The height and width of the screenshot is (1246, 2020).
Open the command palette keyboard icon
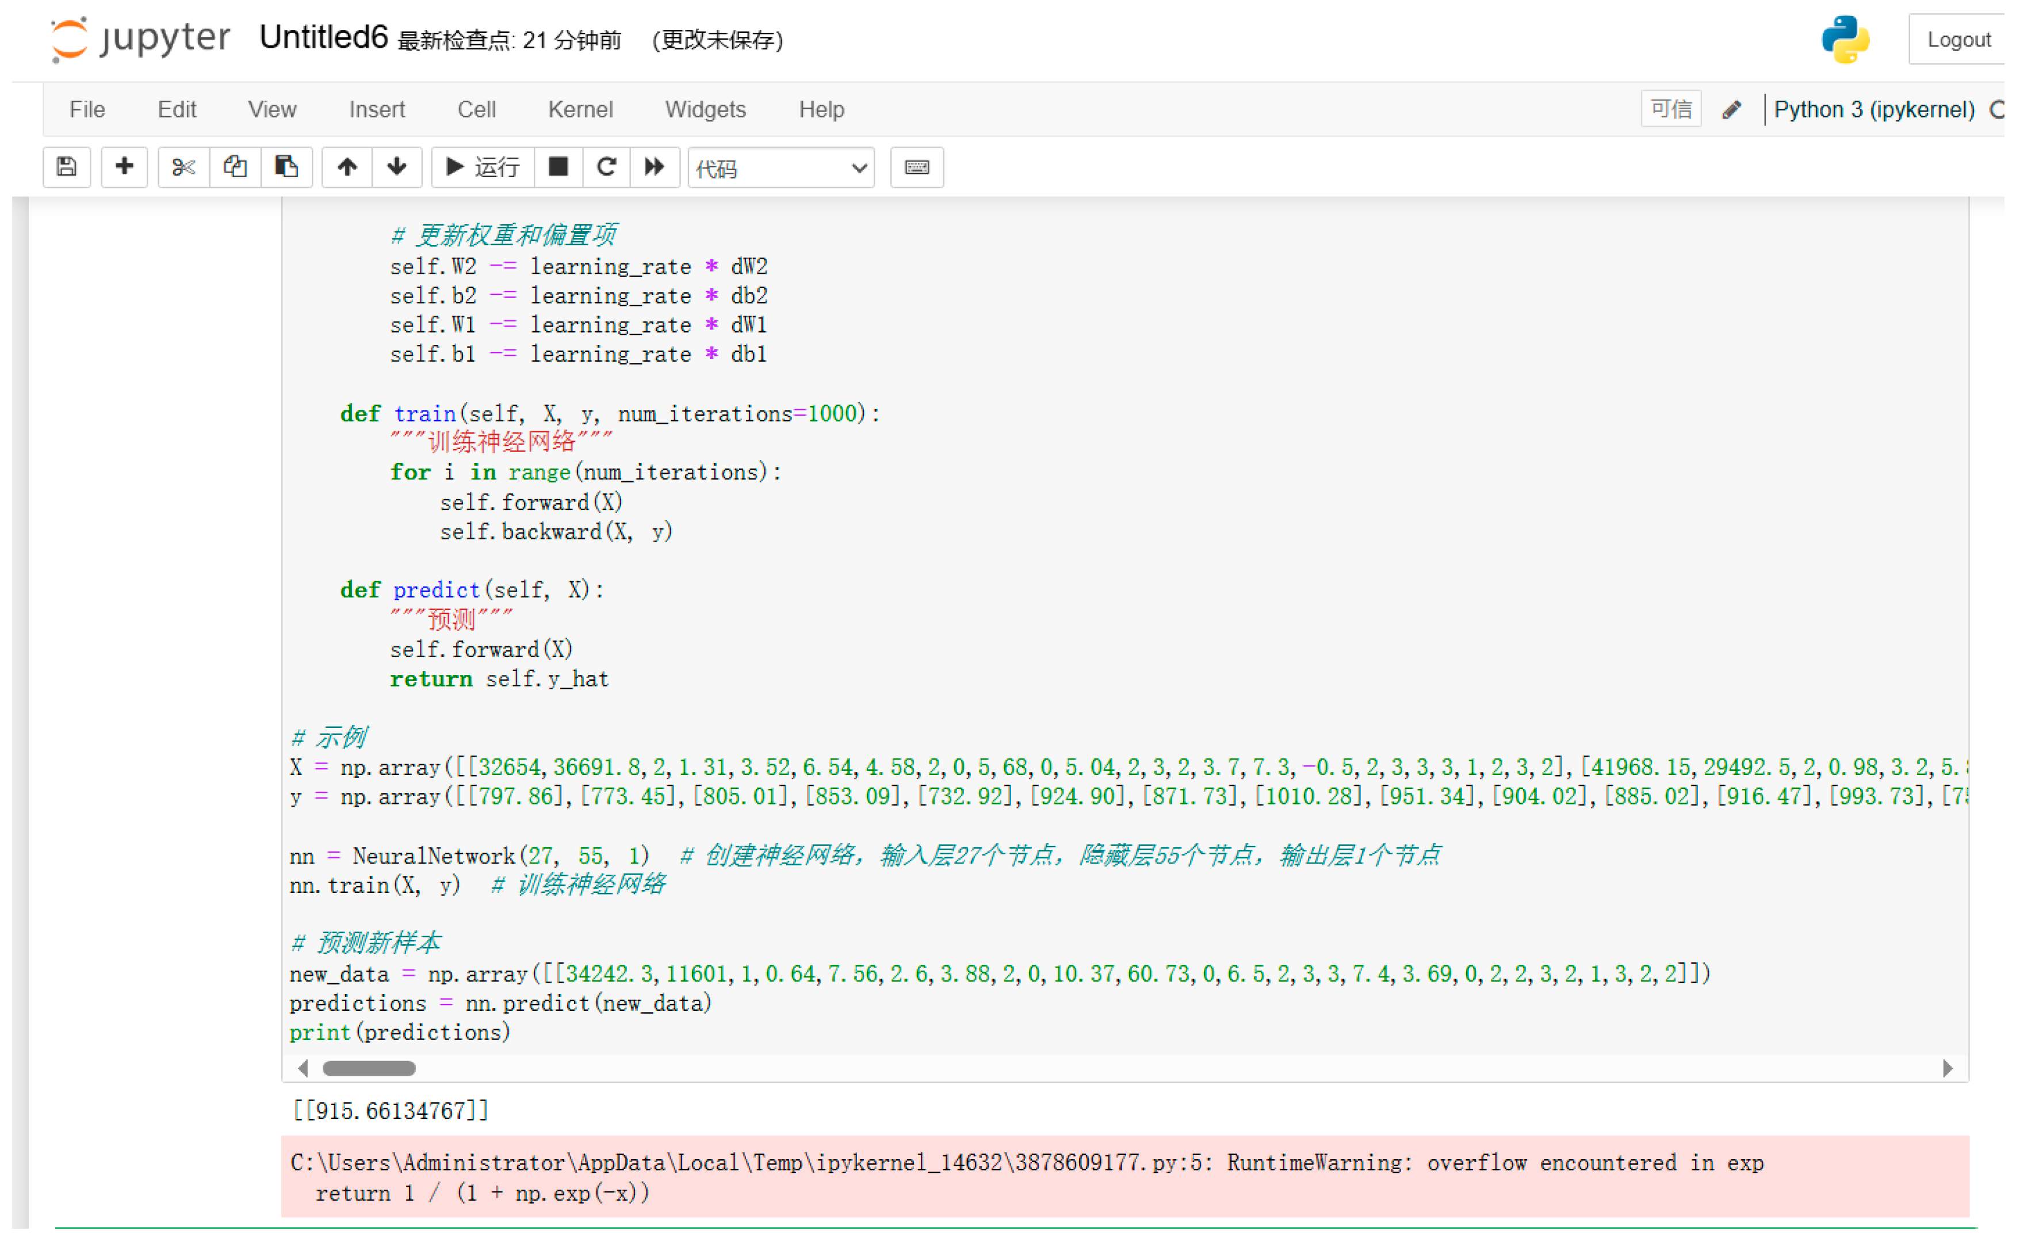pyautogui.click(x=916, y=167)
